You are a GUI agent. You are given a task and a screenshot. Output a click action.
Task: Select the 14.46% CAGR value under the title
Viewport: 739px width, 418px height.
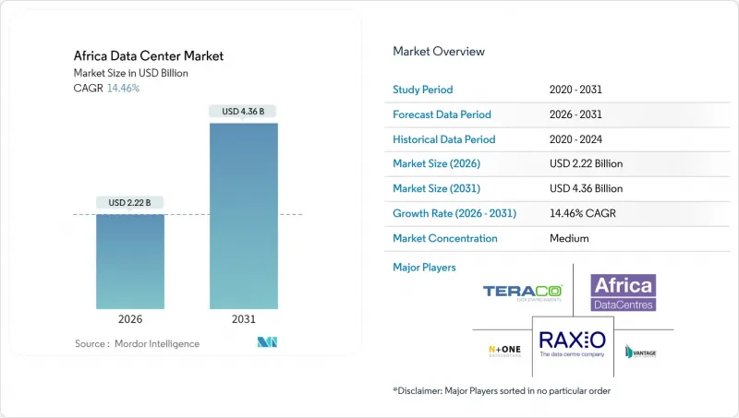coord(124,88)
